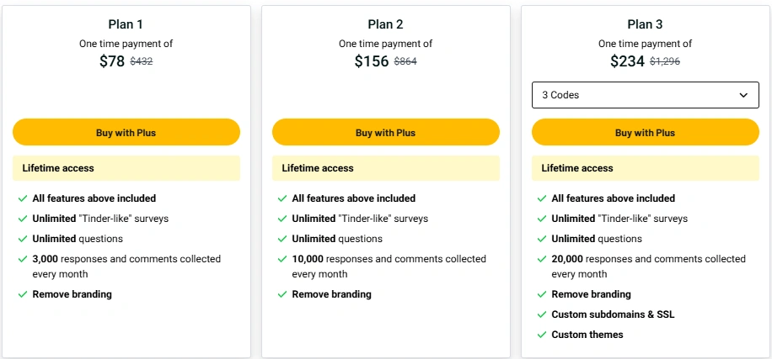This screenshot has width=772, height=359.
Task: Click Plan 1 Lifetime access banner
Action: tap(126, 168)
